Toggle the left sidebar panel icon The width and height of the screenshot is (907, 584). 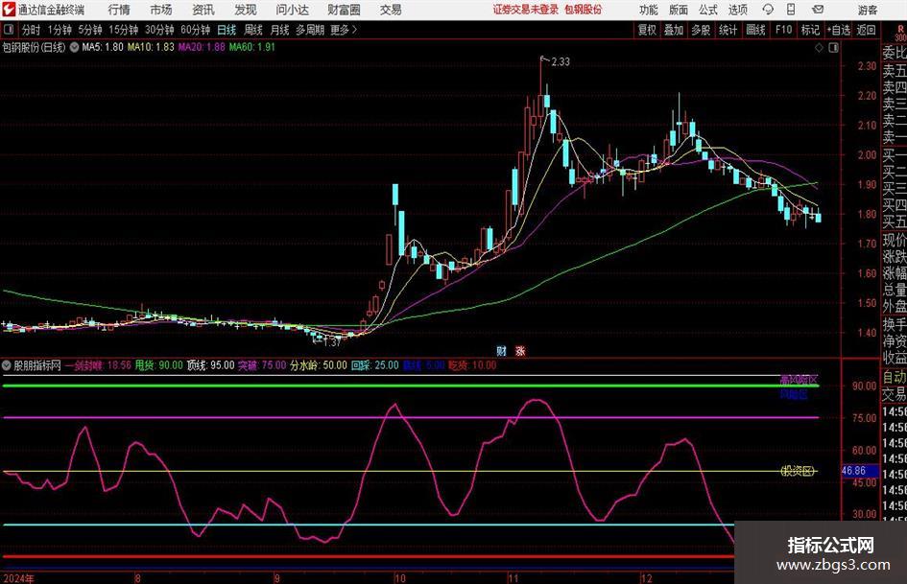pos(8,30)
